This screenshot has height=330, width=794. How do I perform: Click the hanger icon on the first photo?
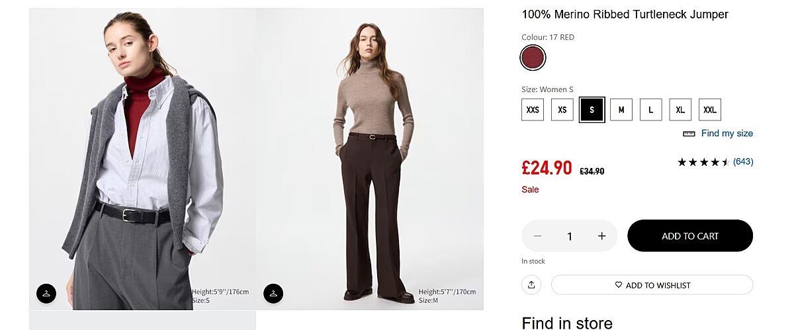click(46, 293)
